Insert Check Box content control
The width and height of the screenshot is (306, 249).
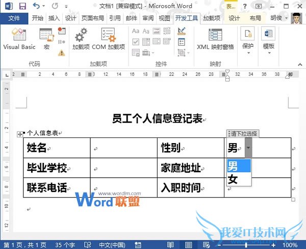click(136, 42)
